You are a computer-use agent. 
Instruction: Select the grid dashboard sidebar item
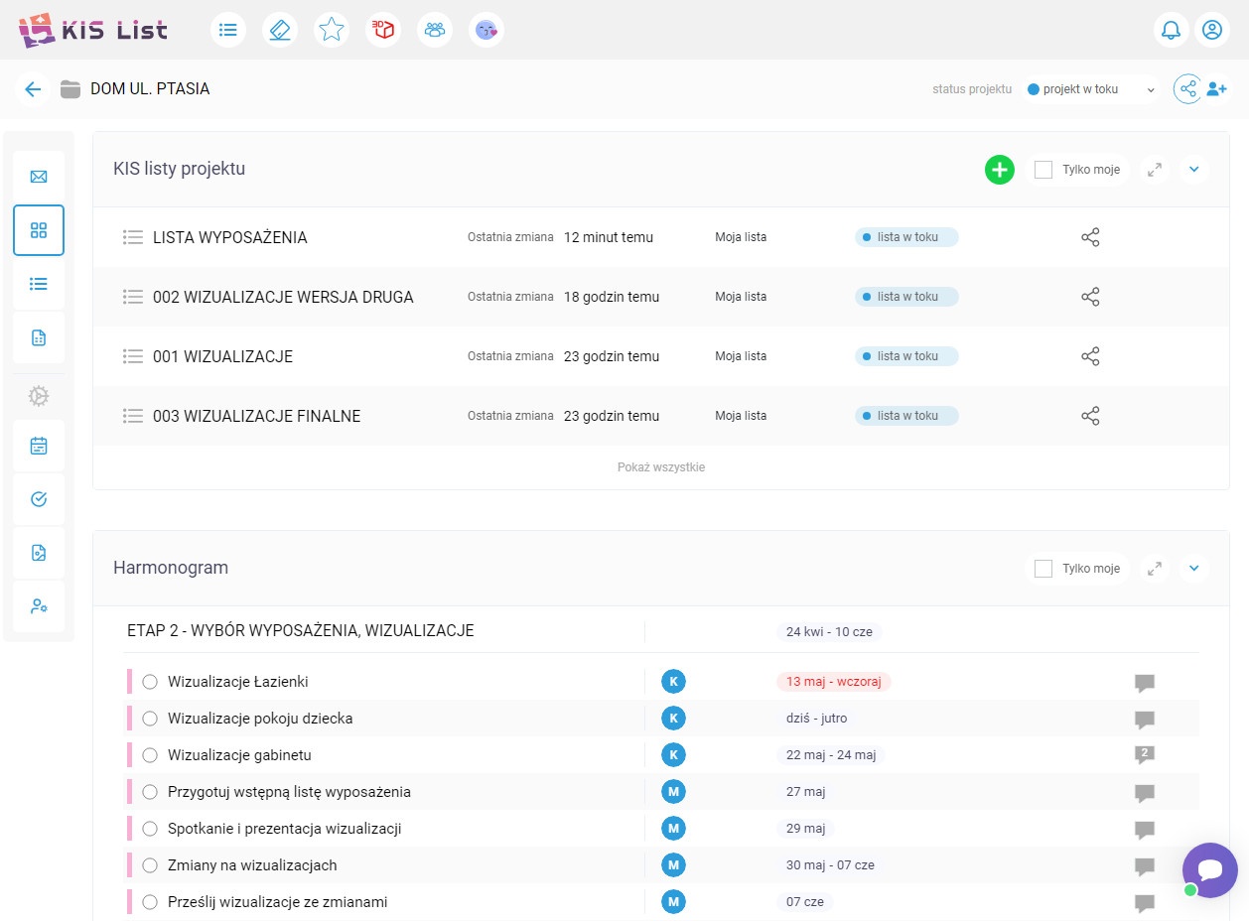[x=39, y=230]
